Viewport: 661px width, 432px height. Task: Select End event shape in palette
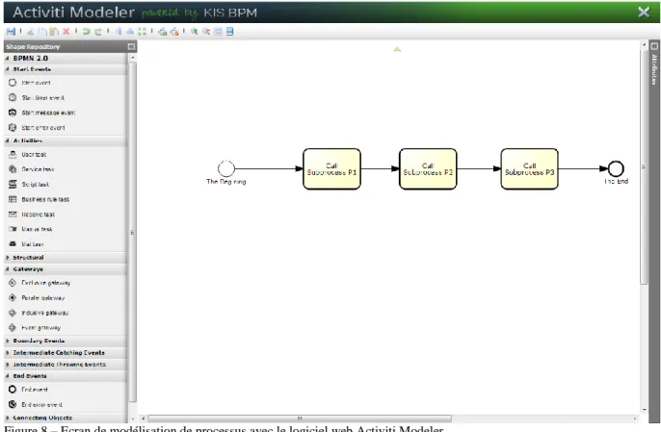(28, 390)
